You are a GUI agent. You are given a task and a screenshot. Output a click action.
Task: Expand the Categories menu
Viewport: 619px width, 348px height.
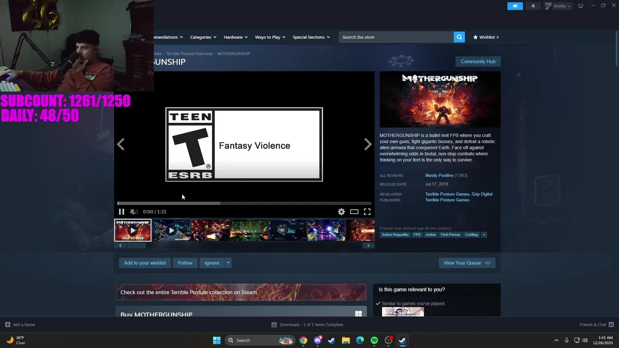point(203,37)
